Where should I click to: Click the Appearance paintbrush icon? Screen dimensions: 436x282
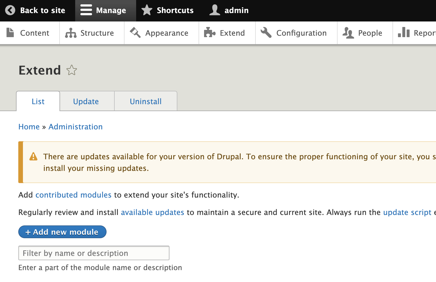[x=135, y=33]
